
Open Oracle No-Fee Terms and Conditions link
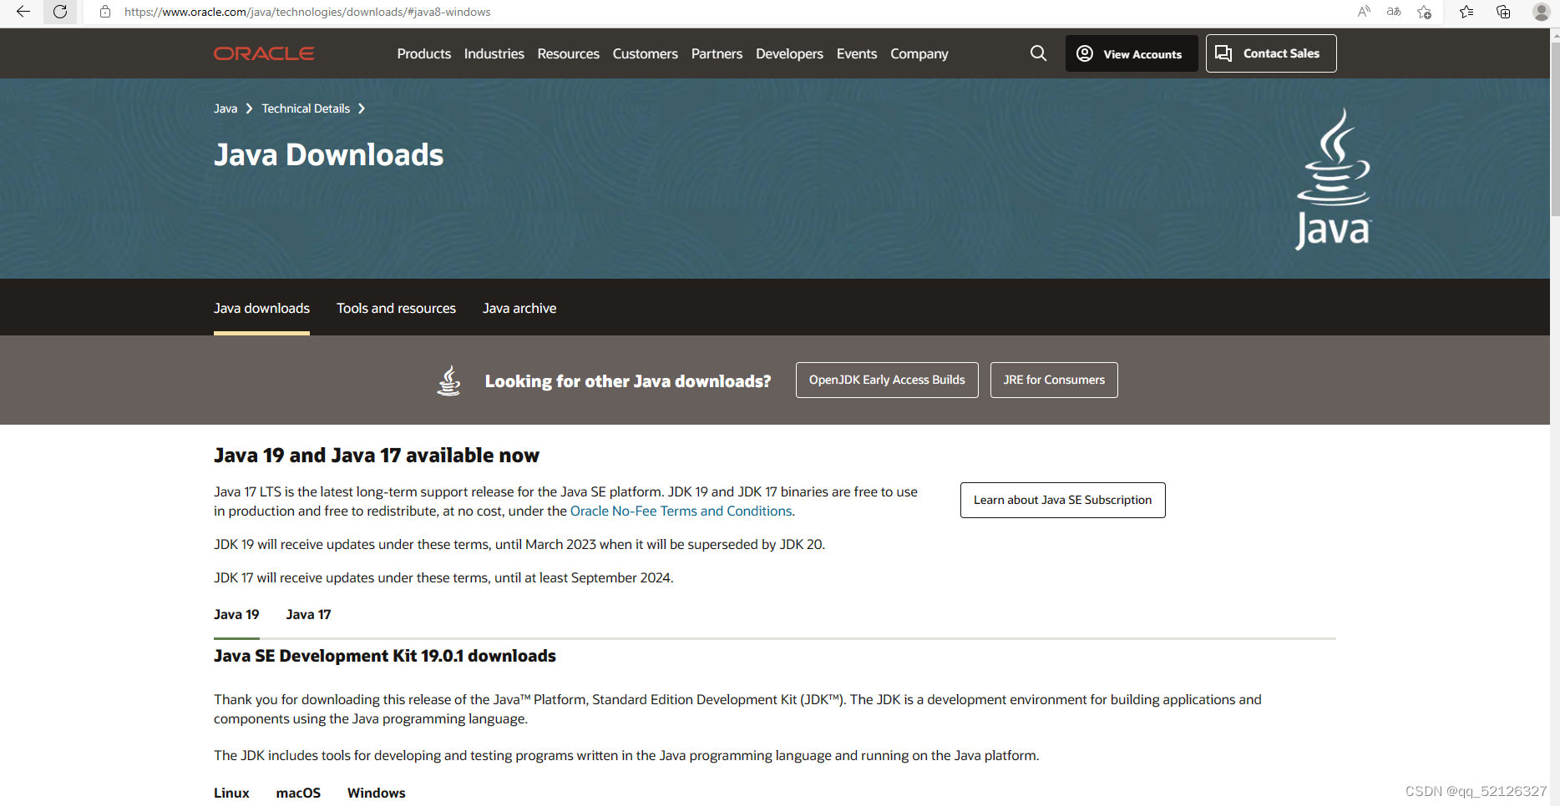681,511
